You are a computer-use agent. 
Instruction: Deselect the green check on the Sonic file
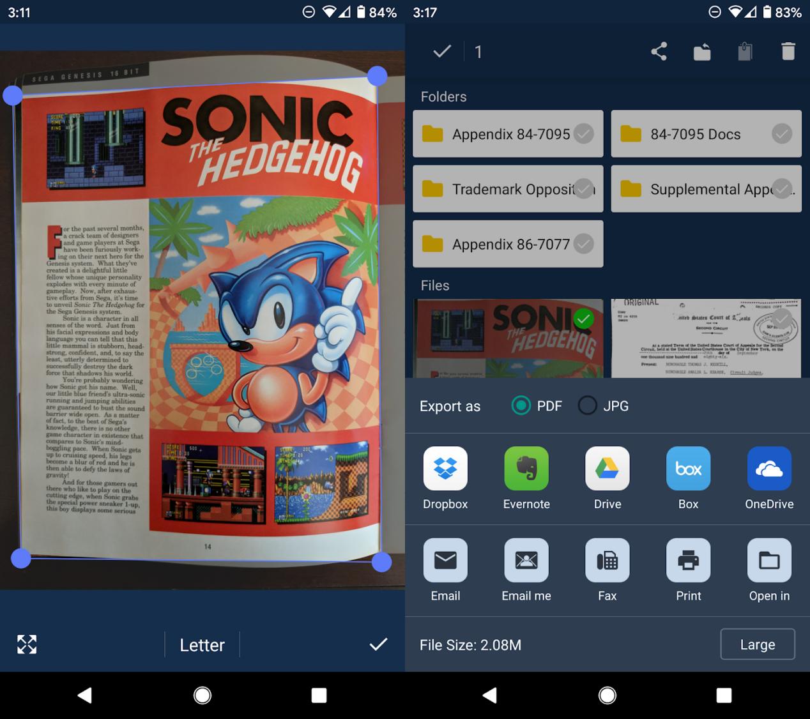[583, 319]
